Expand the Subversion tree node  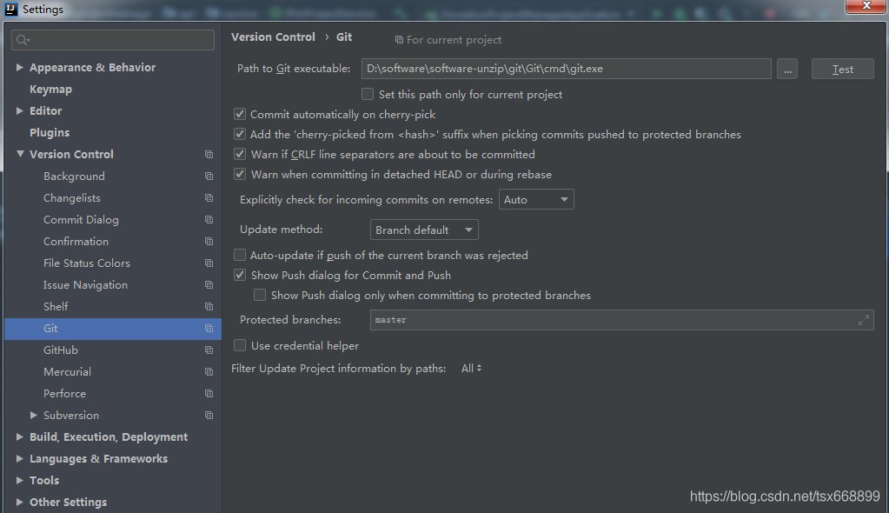[34, 416]
